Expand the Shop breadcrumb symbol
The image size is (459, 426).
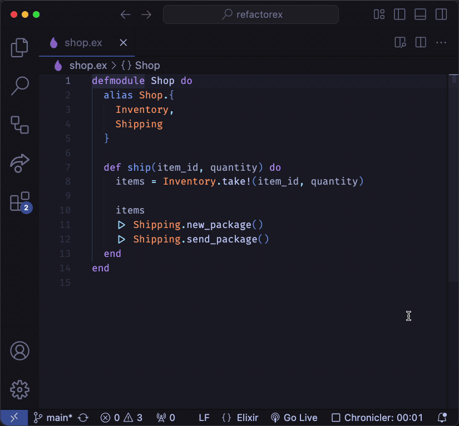(x=141, y=66)
